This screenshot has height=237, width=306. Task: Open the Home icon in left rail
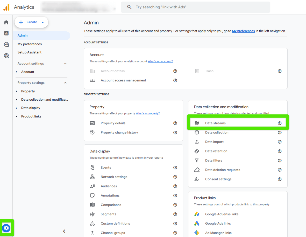(x=6, y=22)
